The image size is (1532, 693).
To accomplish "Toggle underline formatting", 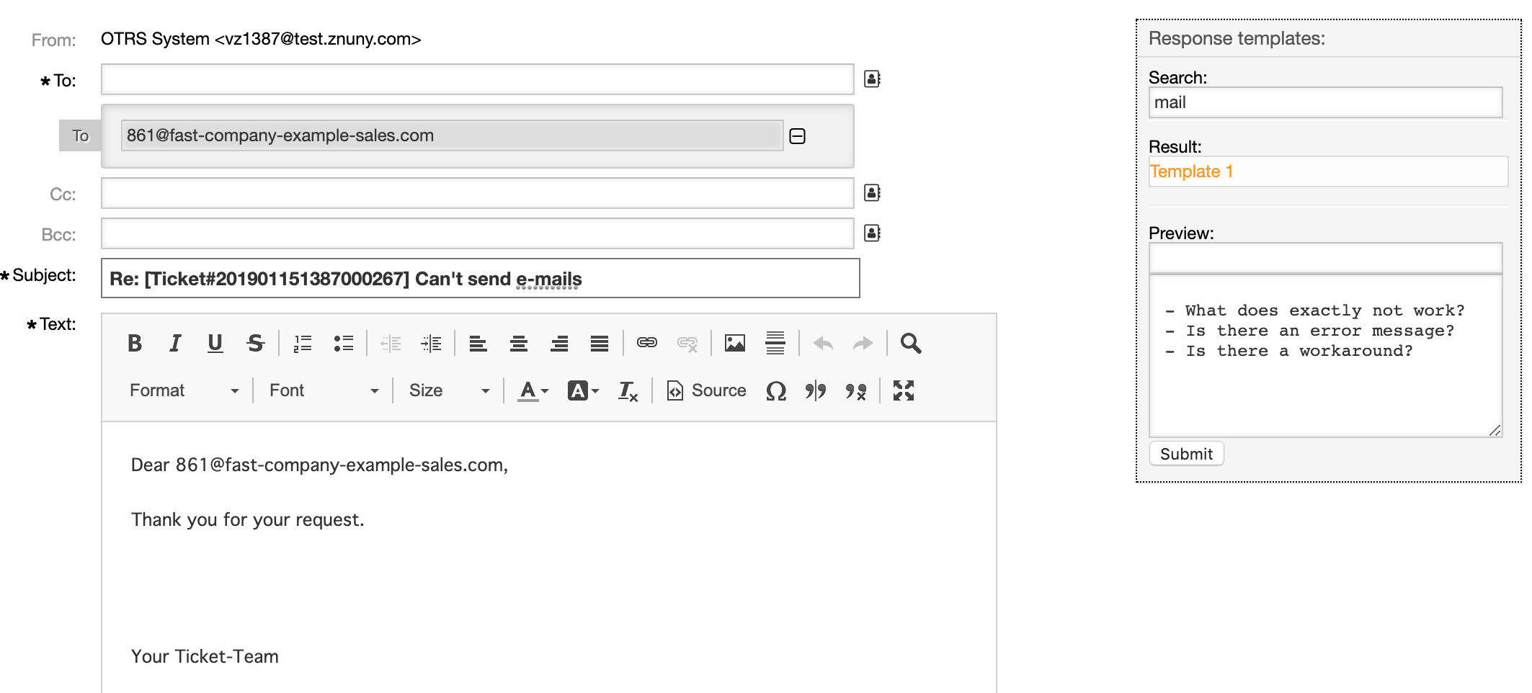I will tap(215, 344).
